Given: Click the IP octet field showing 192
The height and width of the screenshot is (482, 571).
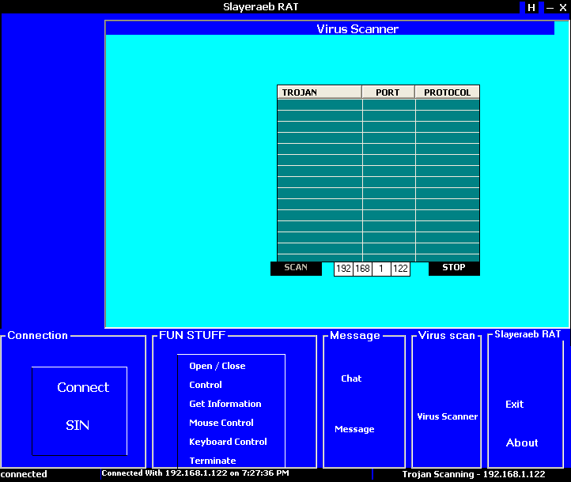Looking at the screenshot, I should coord(343,269).
